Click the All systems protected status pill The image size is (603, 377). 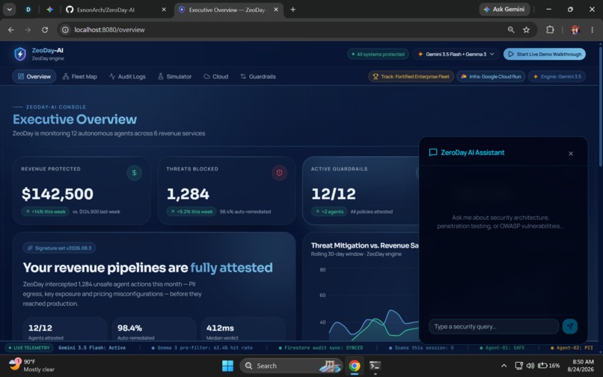pos(378,55)
